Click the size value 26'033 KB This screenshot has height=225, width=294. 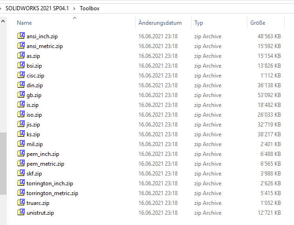[x=269, y=114]
